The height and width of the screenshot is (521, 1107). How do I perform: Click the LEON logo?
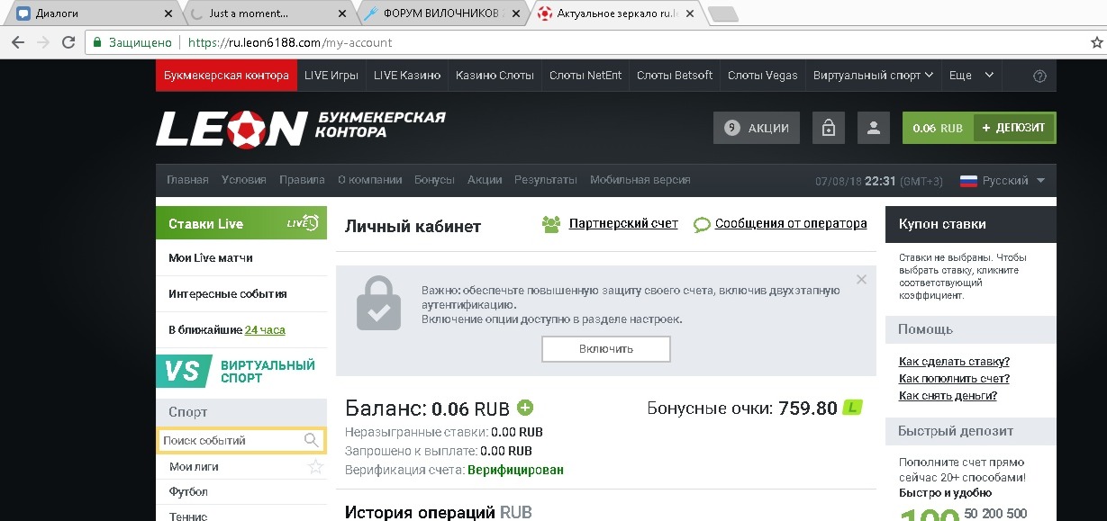pos(231,129)
